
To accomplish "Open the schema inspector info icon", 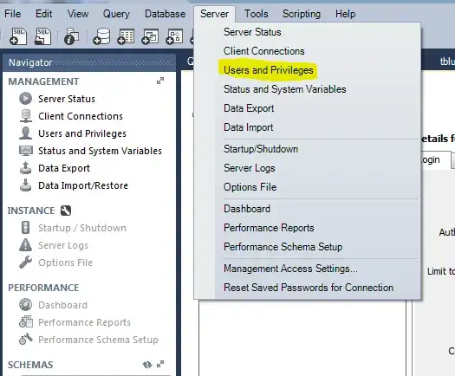I will pos(71,36).
